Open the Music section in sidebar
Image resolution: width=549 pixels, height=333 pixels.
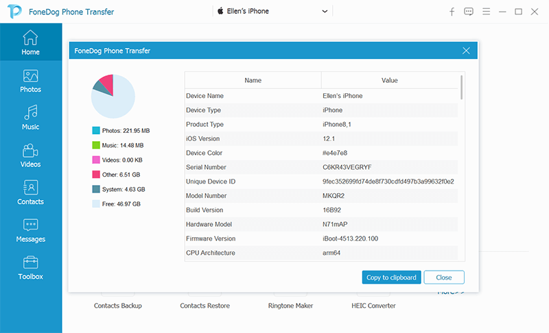(x=30, y=118)
